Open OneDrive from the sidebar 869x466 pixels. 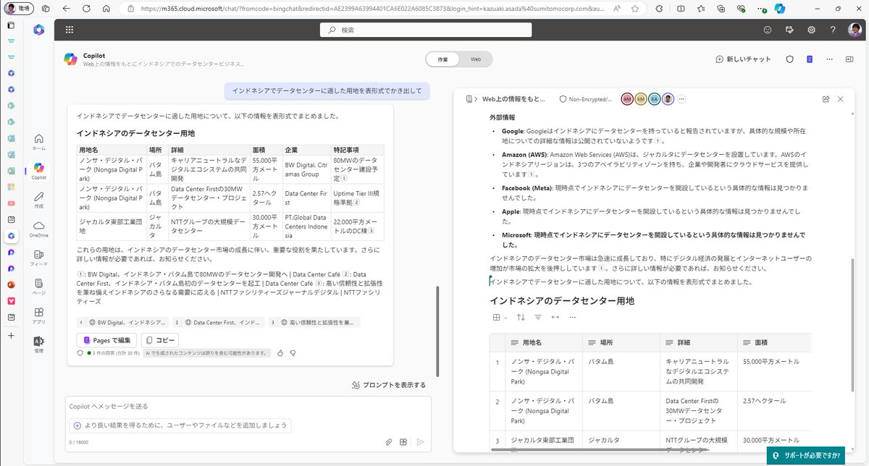pos(39,229)
